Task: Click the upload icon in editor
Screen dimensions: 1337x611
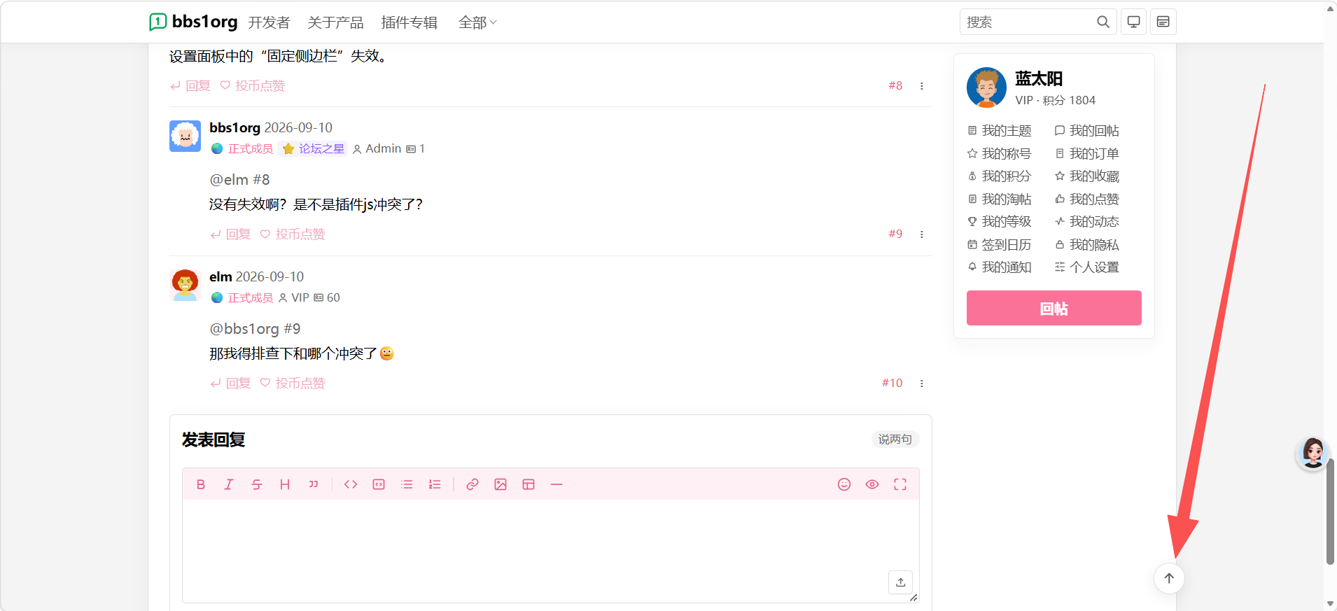Action: [900, 582]
